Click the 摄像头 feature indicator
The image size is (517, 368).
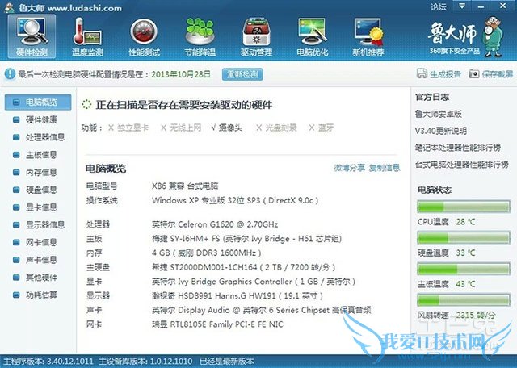(x=227, y=128)
